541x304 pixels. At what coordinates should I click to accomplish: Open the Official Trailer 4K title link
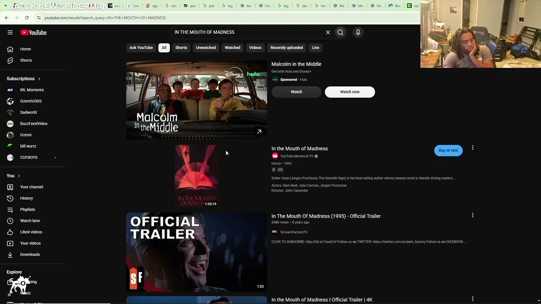coord(322,300)
